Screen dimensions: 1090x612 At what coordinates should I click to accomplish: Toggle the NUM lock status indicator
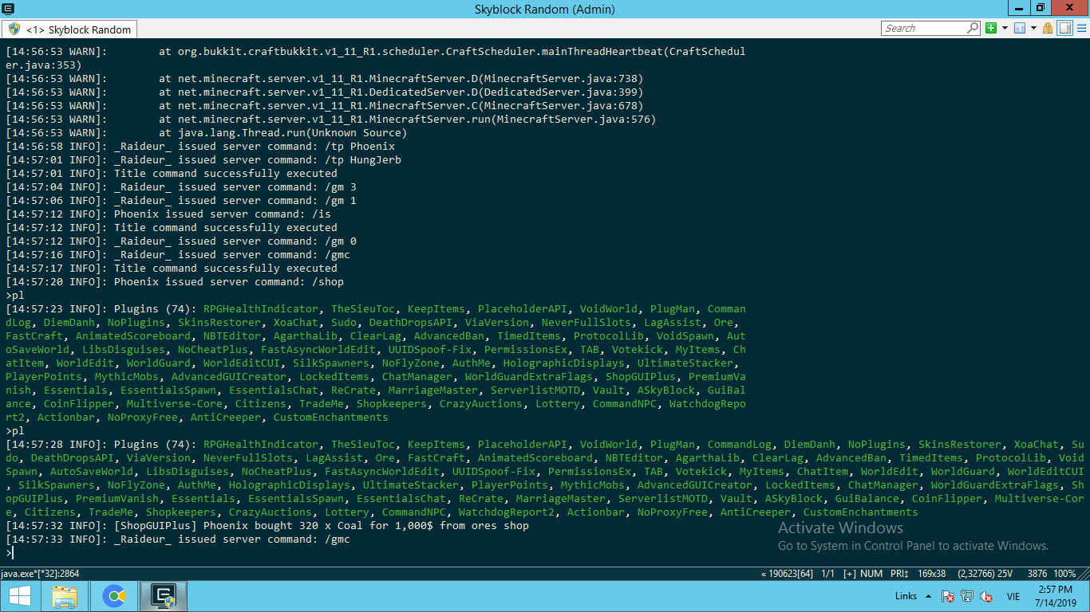872,574
